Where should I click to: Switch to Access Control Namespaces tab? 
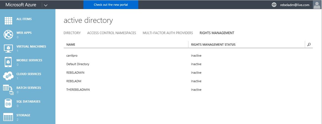pos(111,33)
